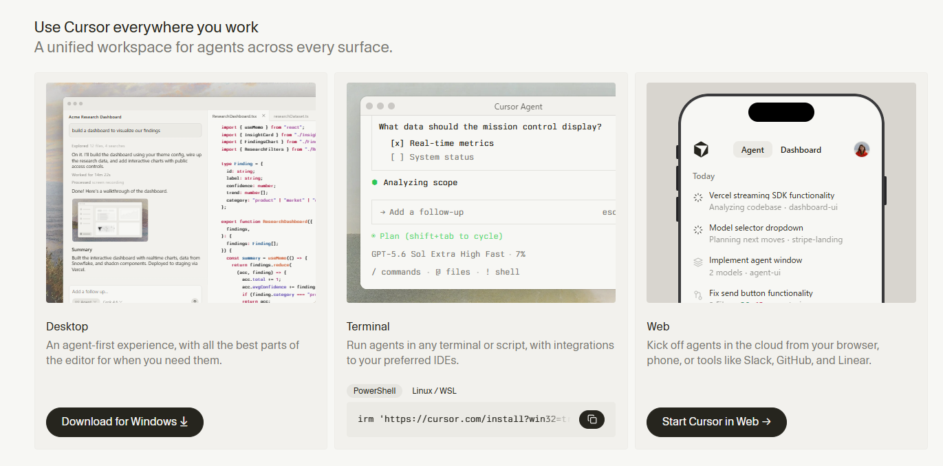Image resolution: width=943 pixels, height=466 pixels.
Task: Click 'What data should the mission control display?'
Action: tap(490, 127)
